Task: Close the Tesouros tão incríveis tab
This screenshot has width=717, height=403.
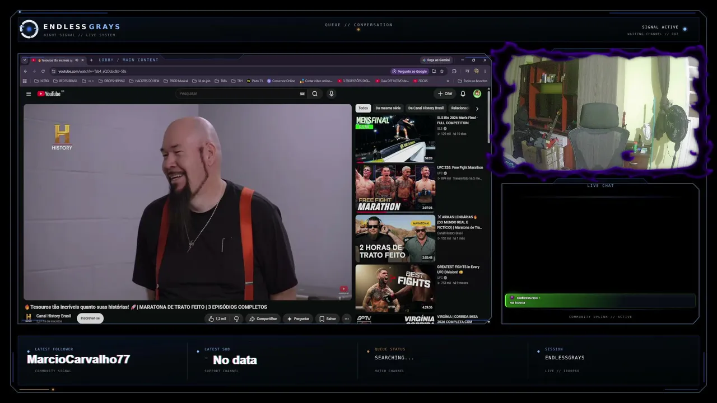Action: [82, 60]
